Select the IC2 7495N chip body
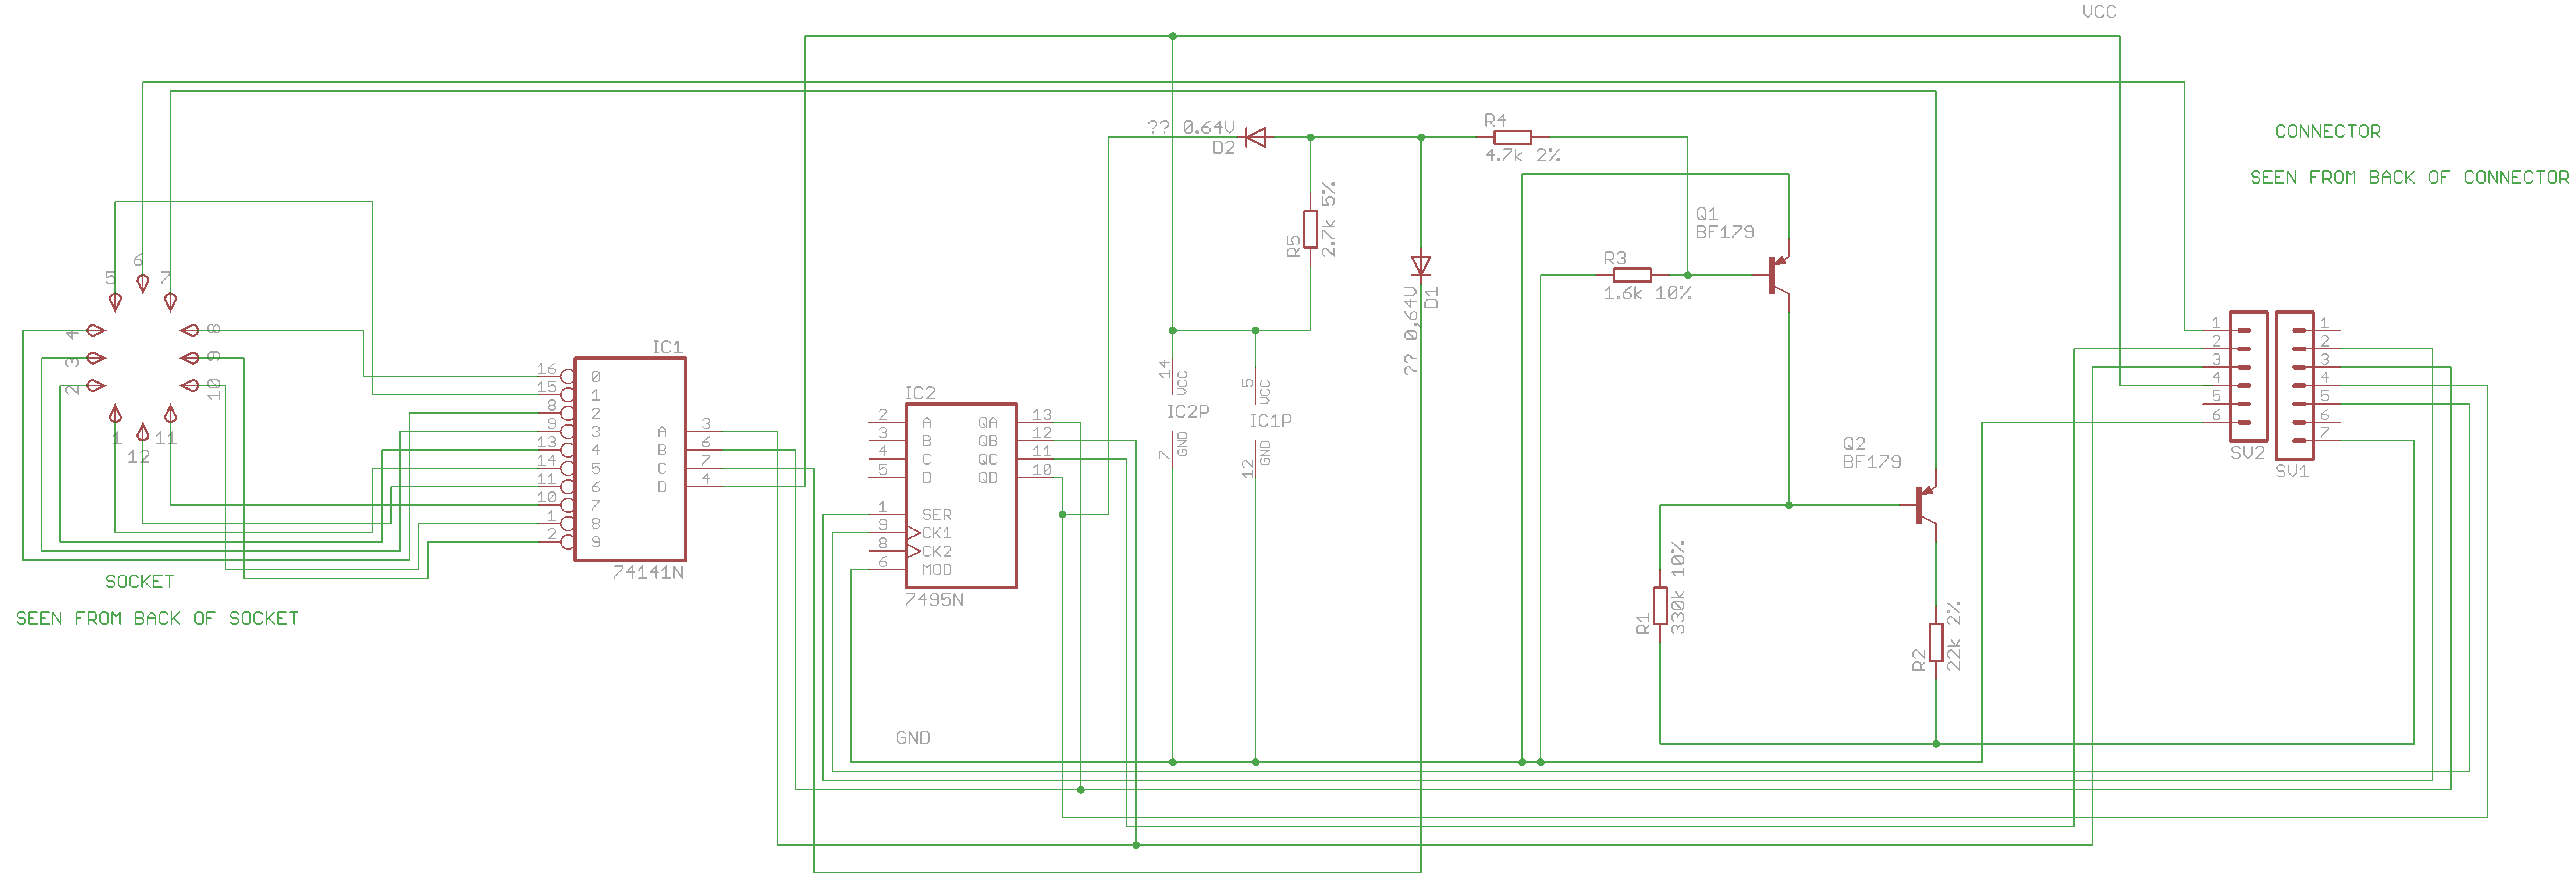The width and height of the screenshot is (2576, 874). coord(961,496)
